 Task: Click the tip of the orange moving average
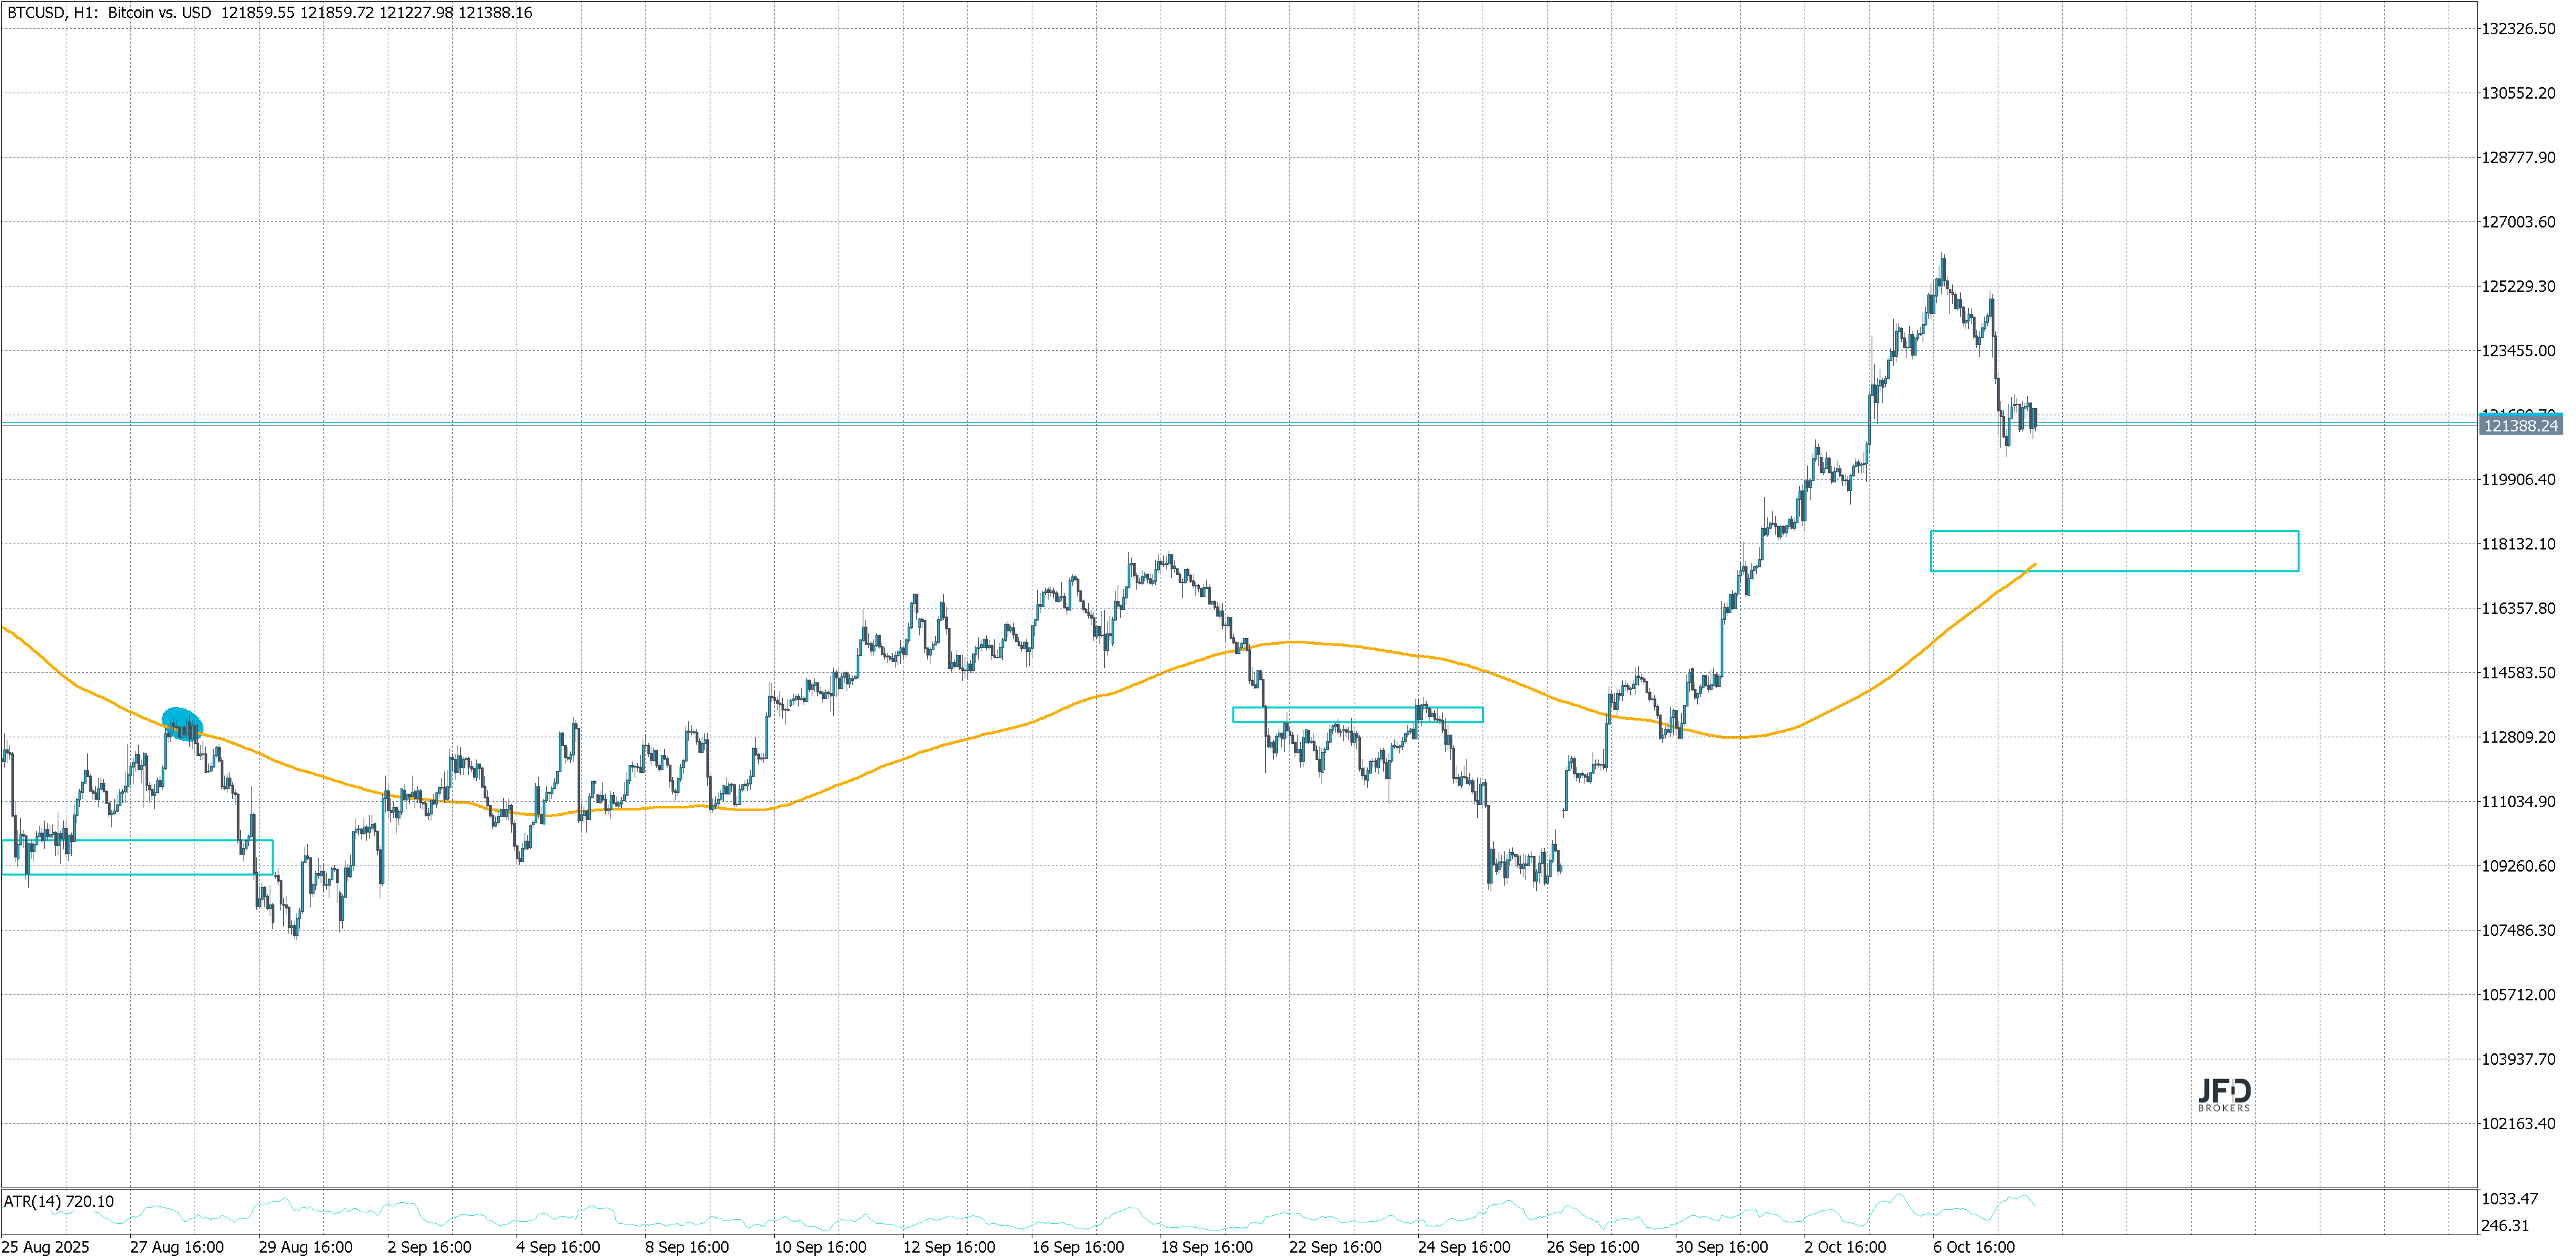tap(2034, 565)
